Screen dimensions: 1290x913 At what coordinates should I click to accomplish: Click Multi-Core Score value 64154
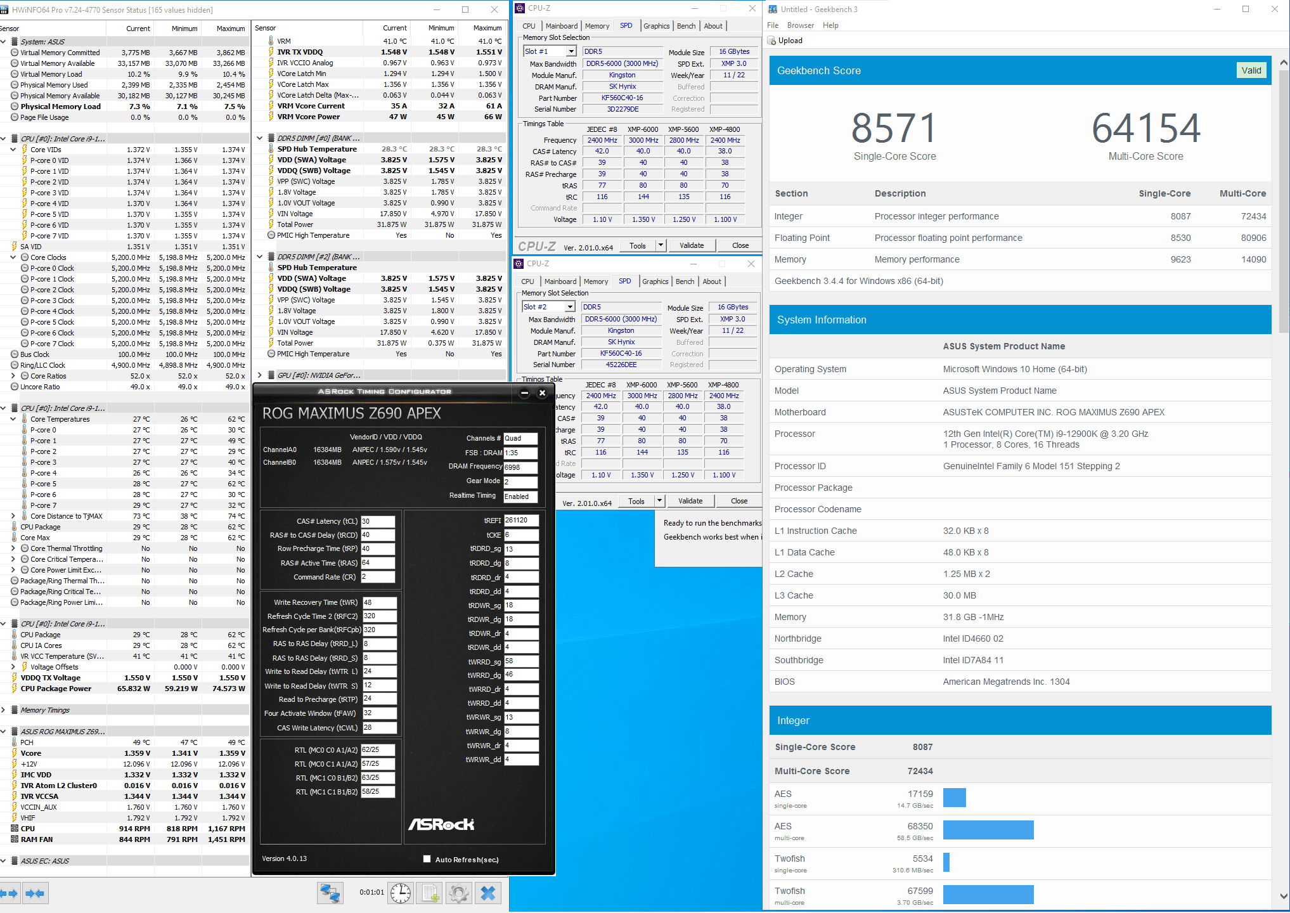tap(1145, 127)
